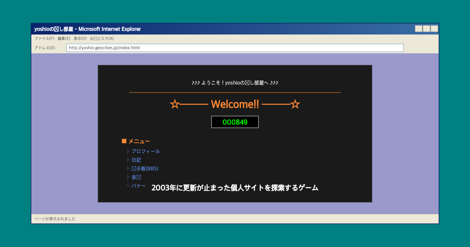Open the お気に入り(A) menu

coord(102,38)
